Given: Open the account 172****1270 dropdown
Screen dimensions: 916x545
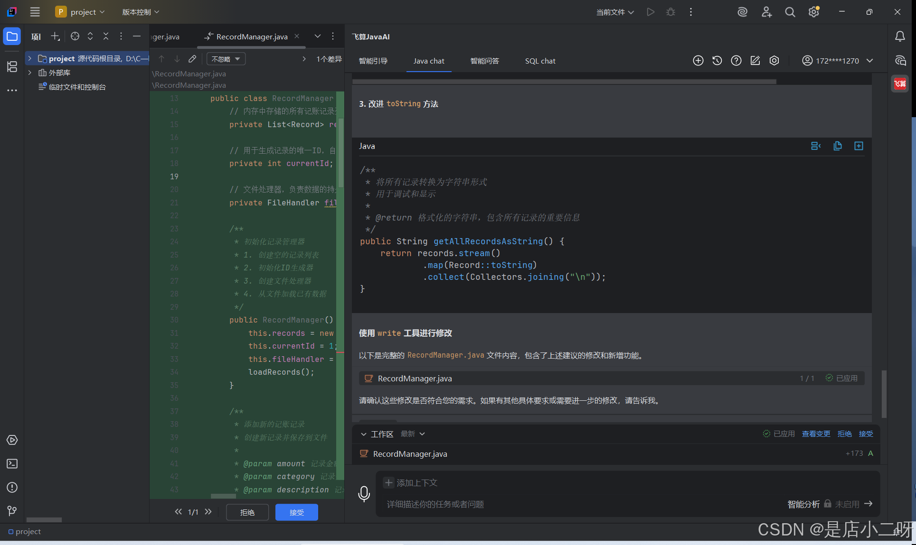Looking at the screenshot, I should click(838, 60).
